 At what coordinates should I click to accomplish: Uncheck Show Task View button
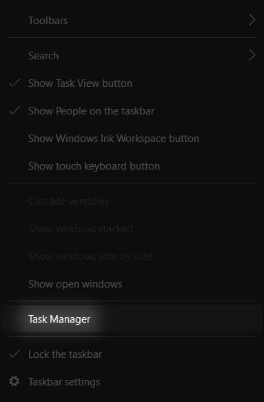click(x=132, y=83)
